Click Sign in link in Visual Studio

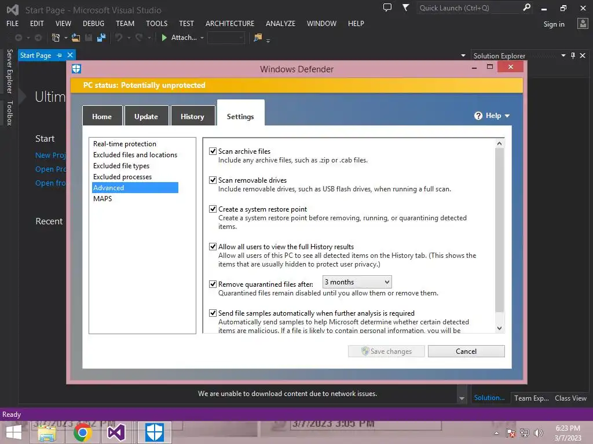[554, 24]
